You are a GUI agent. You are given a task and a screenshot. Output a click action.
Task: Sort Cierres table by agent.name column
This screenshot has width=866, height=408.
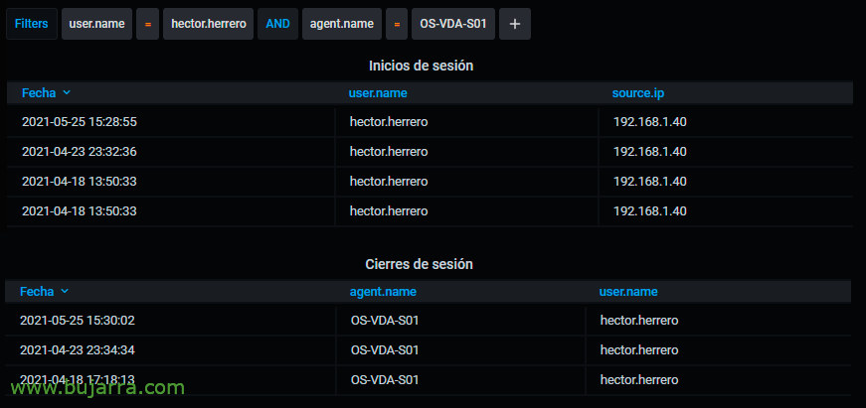click(383, 292)
